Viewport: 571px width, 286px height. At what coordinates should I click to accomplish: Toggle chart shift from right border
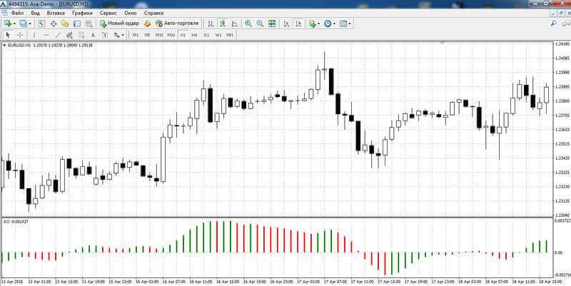[298, 24]
